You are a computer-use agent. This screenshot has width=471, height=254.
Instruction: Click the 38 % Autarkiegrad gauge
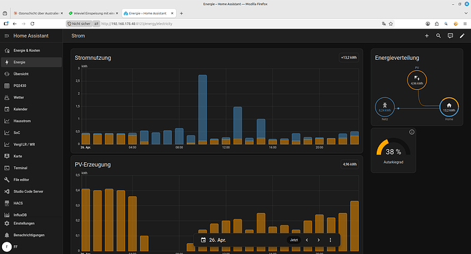pyautogui.click(x=393, y=147)
